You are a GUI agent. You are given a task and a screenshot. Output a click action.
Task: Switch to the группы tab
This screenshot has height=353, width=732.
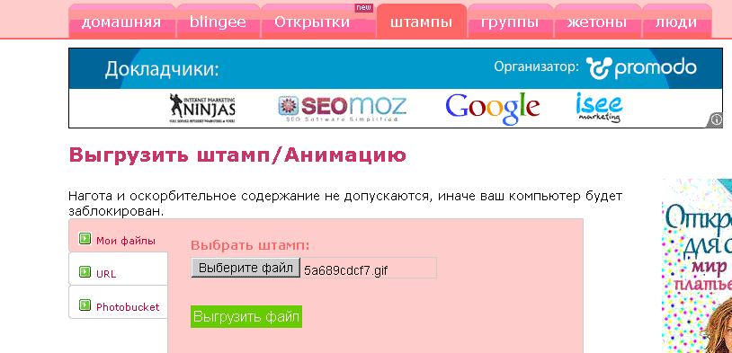coord(510,22)
